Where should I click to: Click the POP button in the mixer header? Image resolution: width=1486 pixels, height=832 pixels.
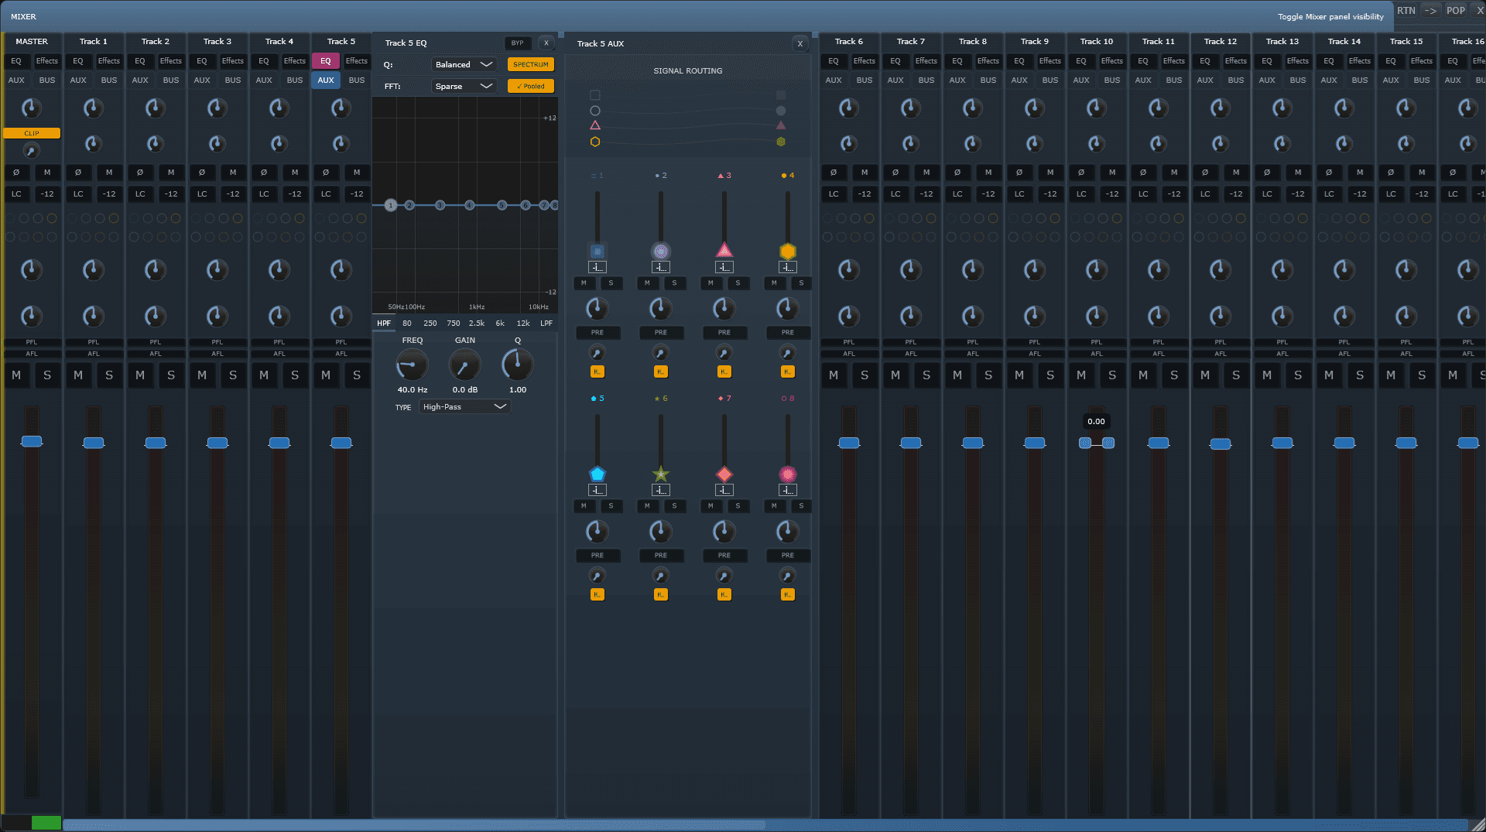(x=1455, y=11)
